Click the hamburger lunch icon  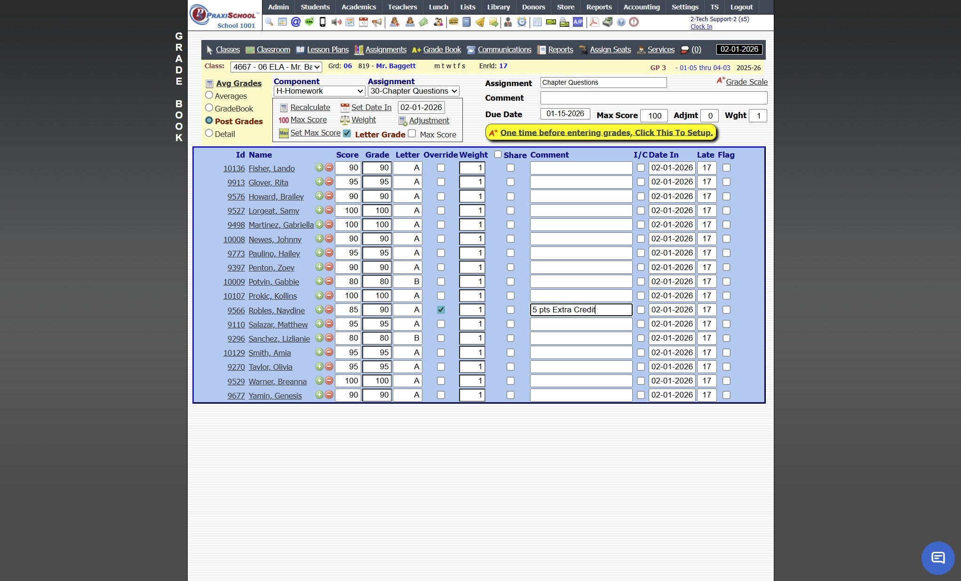point(453,22)
